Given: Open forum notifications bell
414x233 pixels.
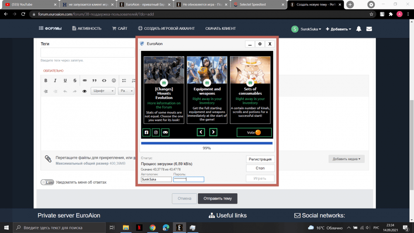Looking at the screenshot, I should 359,29.
